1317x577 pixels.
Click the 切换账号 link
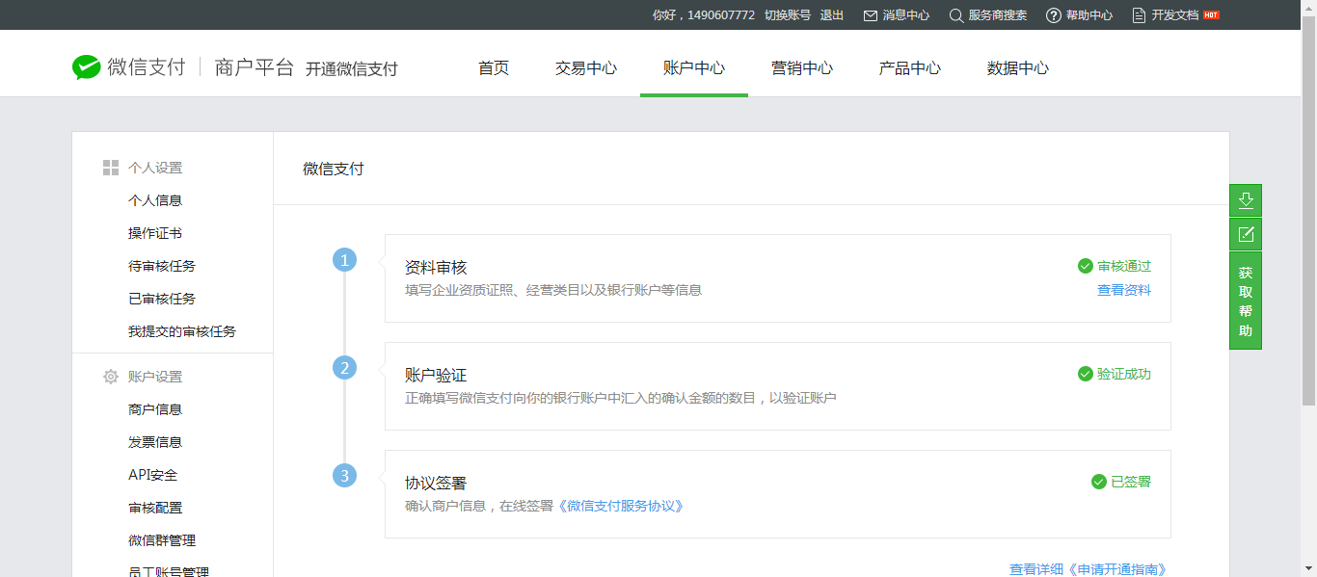[x=788, y=15]
